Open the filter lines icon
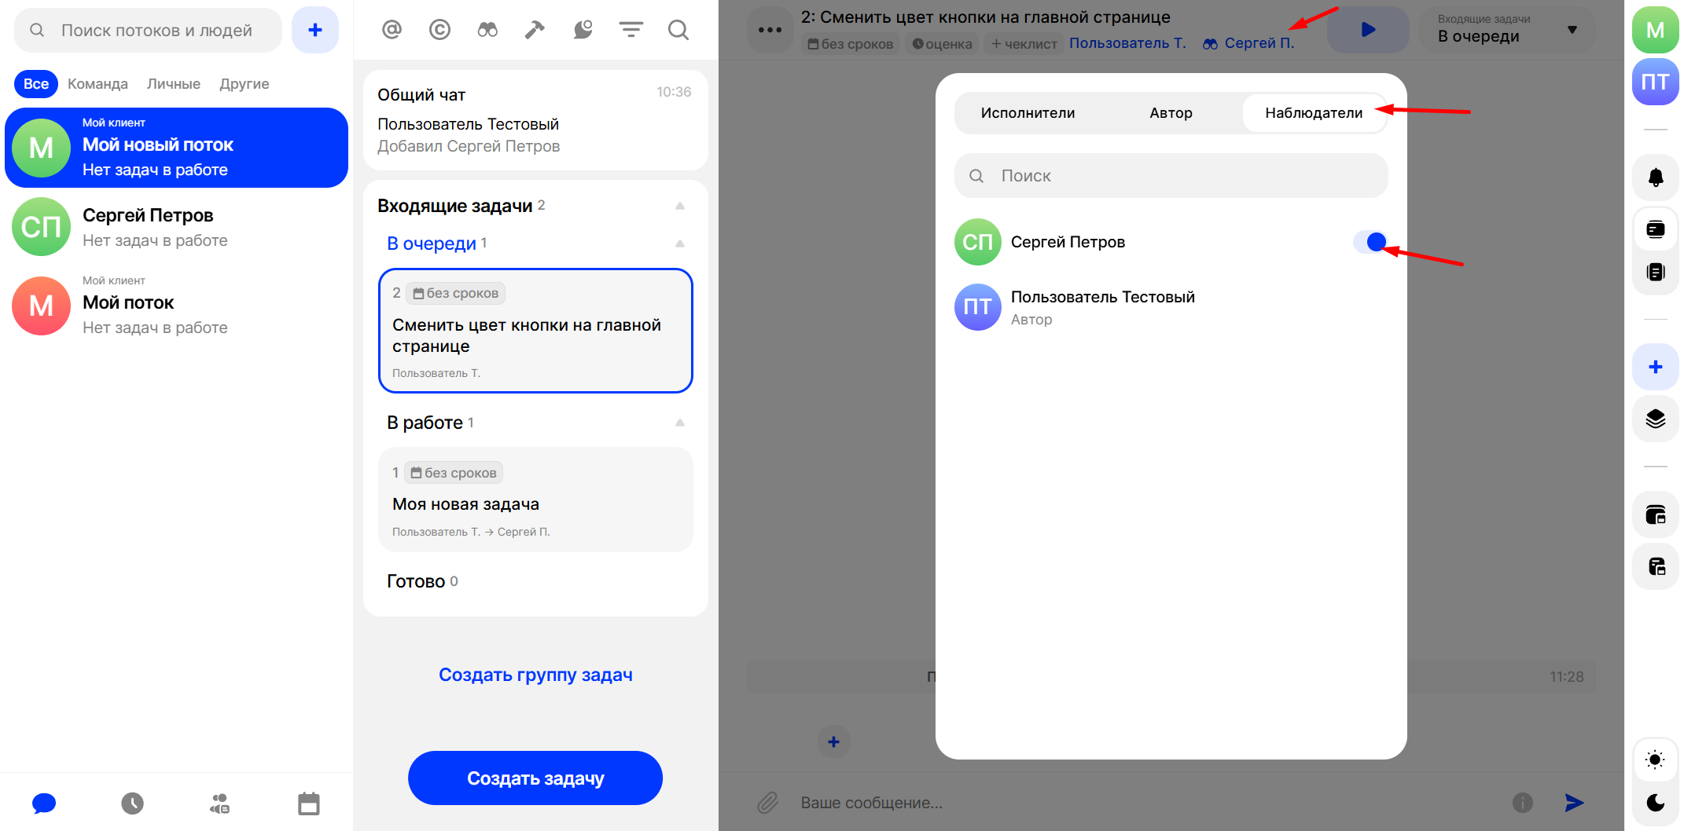The height and width of the screenshot is (831, 1684). point(631,30)
